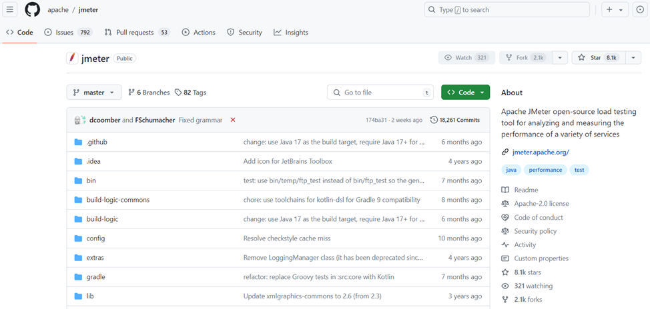Screen dimensions: 650x309
Task: Open the Star lists dropdown arrow
Action: tap(633, 57)
